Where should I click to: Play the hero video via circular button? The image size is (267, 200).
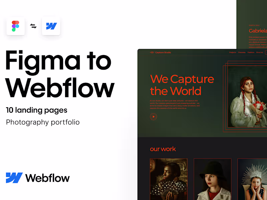click(x=154, y=117)
